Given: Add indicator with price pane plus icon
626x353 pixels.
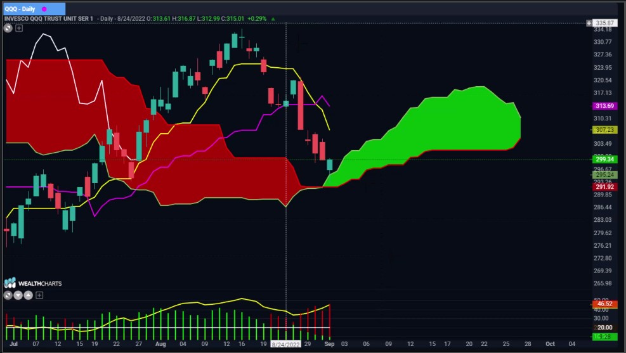Looking at the screenshot, I should (x=19, y=28).
